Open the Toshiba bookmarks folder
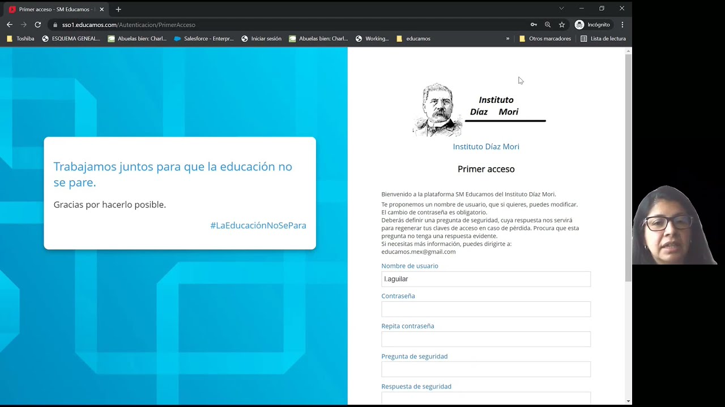725x407 pixels. pyautogui.click(x=20, y=38)
